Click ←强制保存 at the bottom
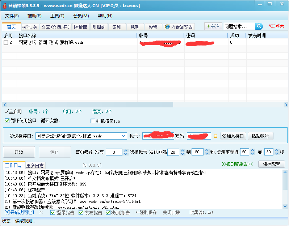Screen dimensions: 289x226 point(146,213)
